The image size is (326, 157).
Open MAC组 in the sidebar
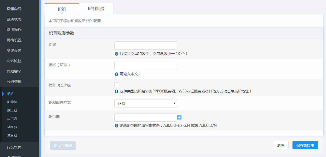tap(12, 127)
